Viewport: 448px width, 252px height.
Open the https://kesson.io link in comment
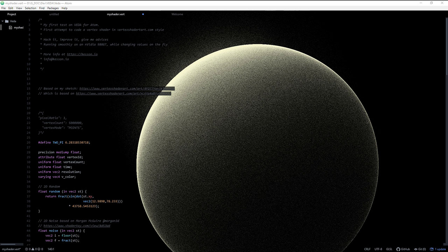82,54
